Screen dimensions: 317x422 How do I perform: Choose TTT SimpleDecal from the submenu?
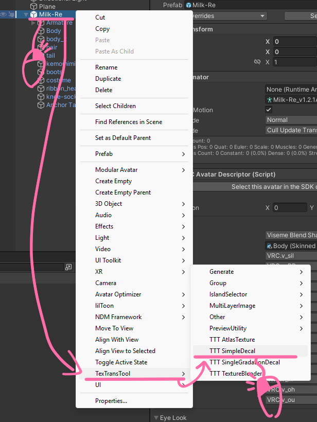tap(232, 351)
